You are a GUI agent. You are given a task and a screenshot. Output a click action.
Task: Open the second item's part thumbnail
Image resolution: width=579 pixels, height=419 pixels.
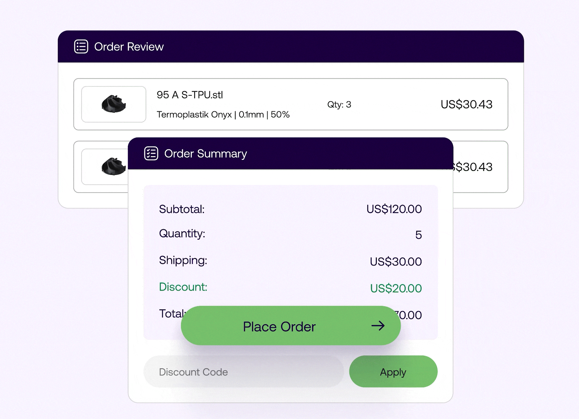(x=105, y=167)
